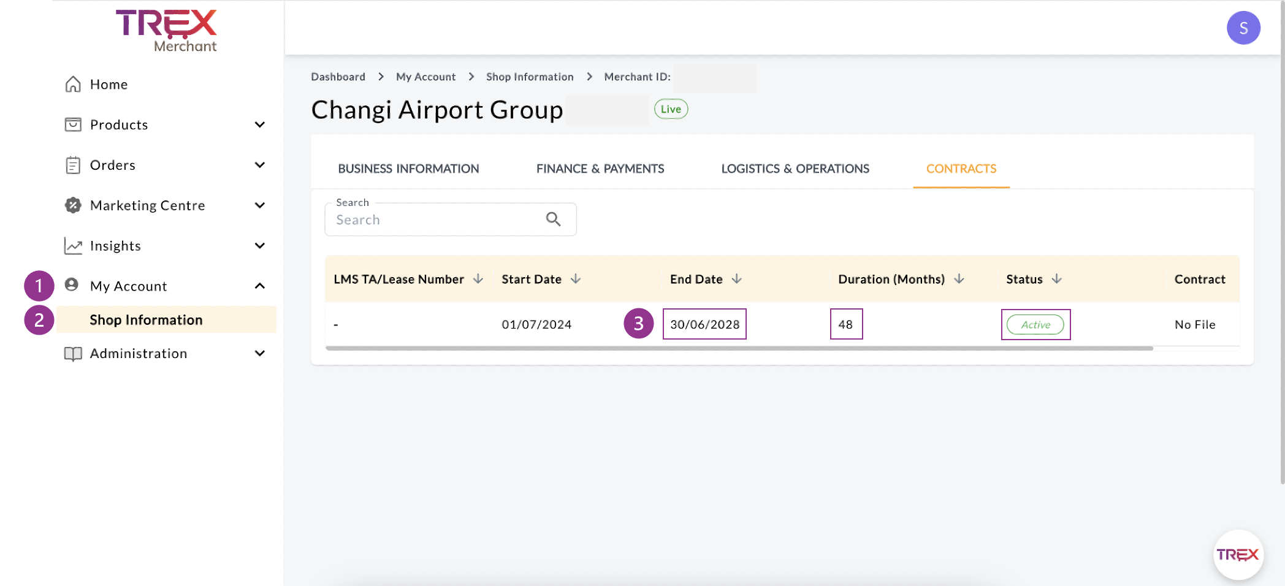Viewport: 1285px width, 586px height.
Task: Sort by LMS TA/Lease Number arrow
Action: coord(478,280)
